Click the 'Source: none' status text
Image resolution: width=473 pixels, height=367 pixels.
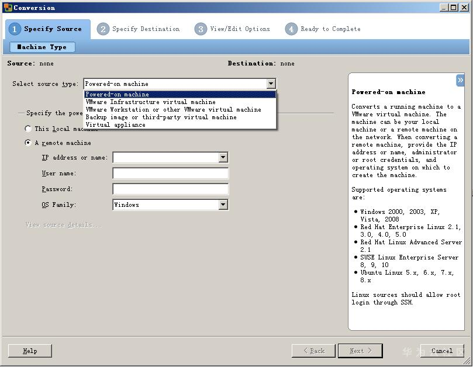[30, 63]
